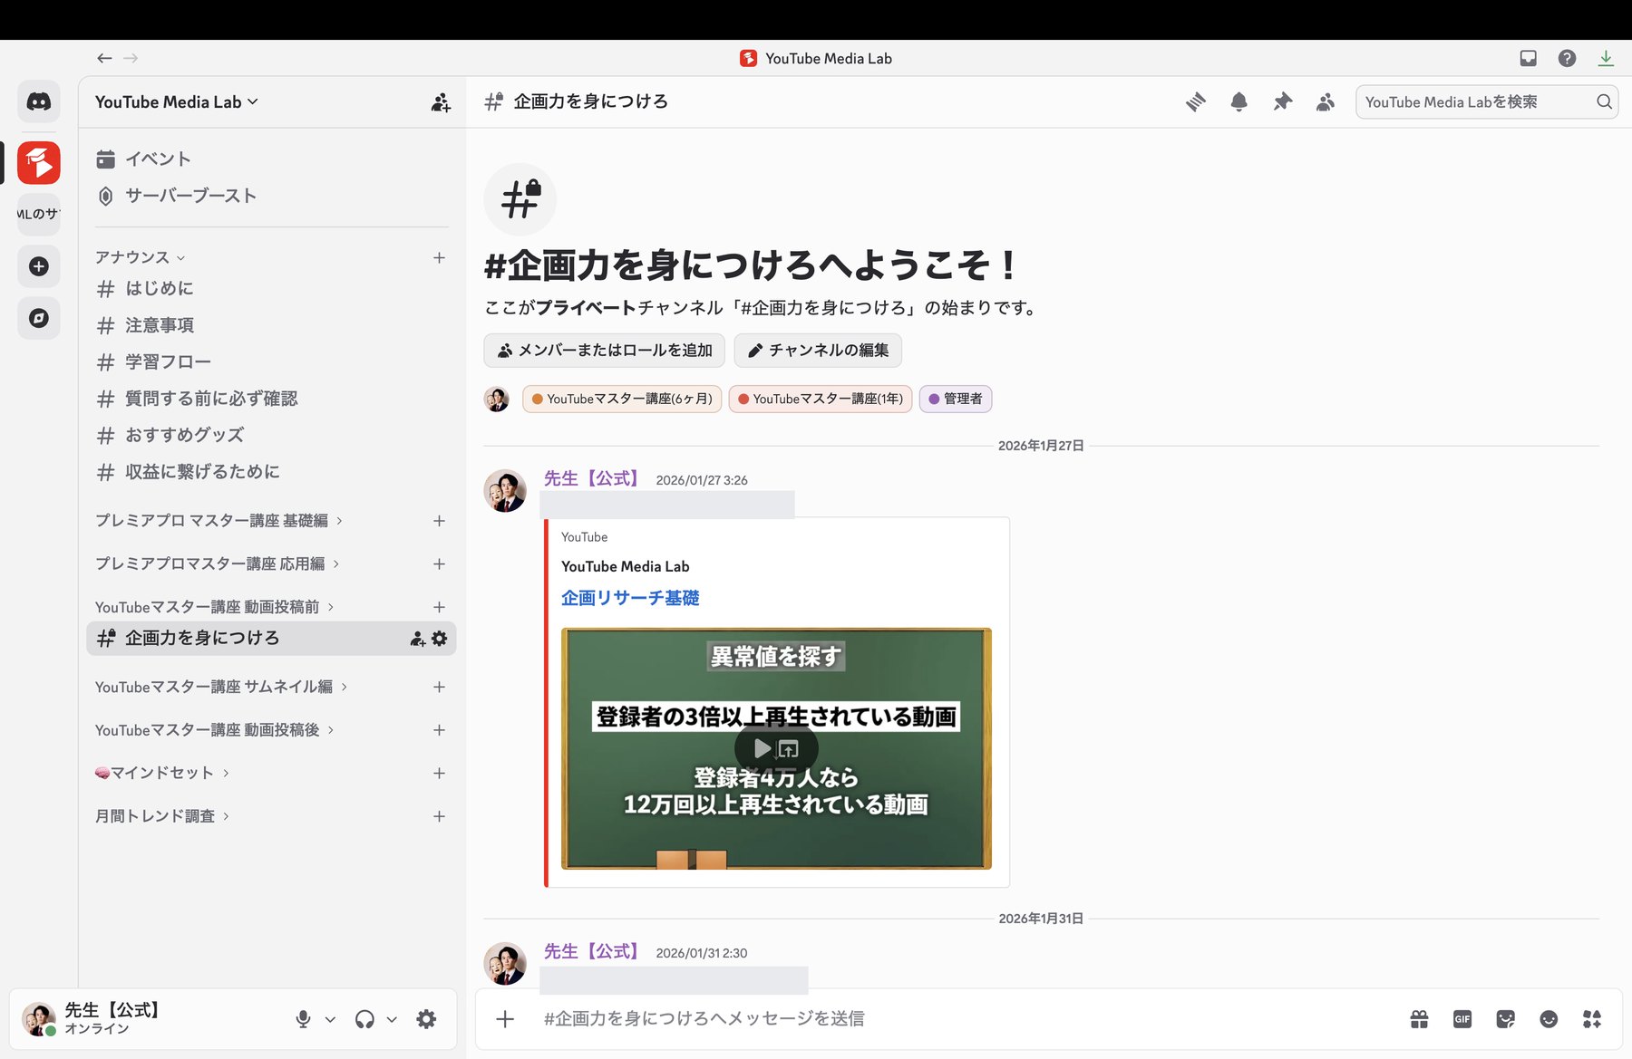Expand the 月間トレンド調査 category

pos(162,816)
